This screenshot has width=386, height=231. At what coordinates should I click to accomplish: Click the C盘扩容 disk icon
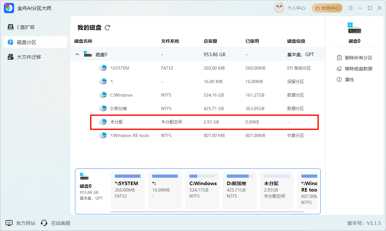pos(11,27)
